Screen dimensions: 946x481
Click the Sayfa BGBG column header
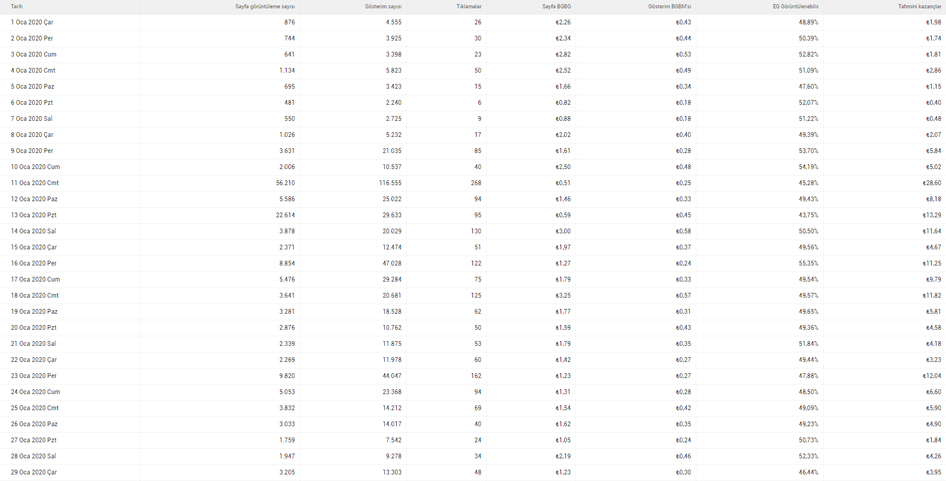pos(556,7)
